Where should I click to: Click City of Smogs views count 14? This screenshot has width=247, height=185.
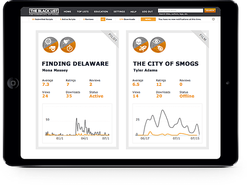(136, 96)
